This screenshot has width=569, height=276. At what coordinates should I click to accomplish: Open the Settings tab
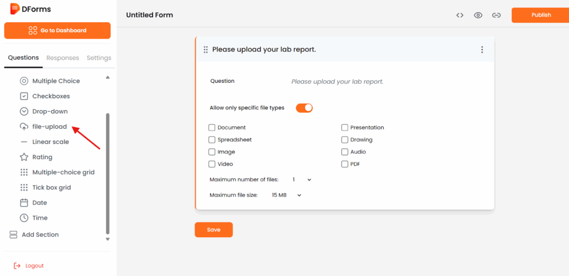99,58
